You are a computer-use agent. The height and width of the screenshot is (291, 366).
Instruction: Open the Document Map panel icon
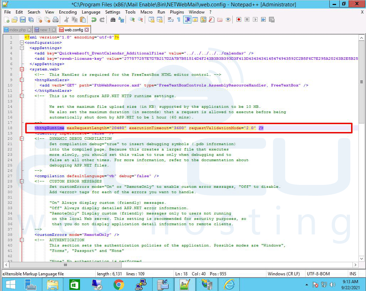point(203,20)
